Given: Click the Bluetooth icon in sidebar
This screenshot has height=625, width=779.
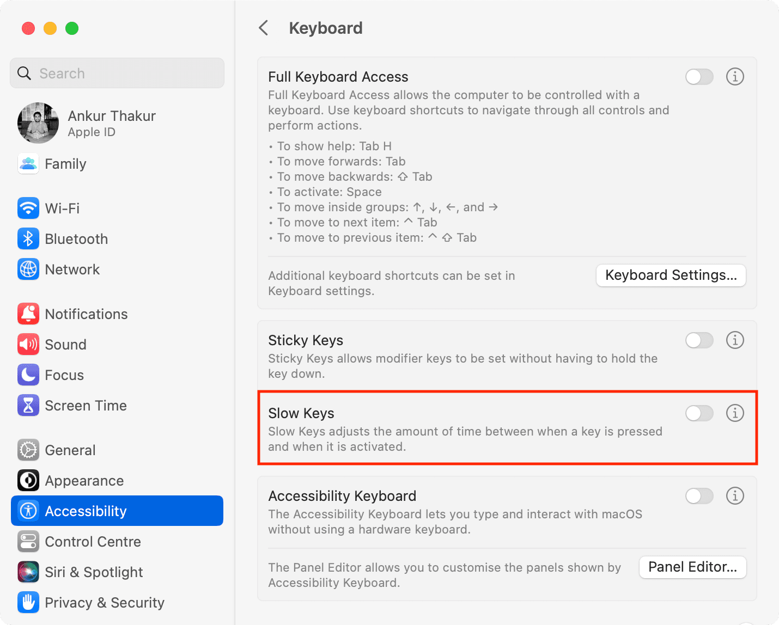Looking at the screenshot, I should (x=28, y=238).
